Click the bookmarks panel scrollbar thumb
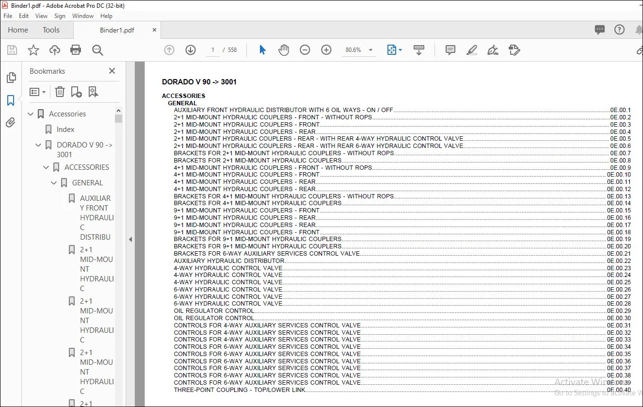 click(x=118, y=118)
